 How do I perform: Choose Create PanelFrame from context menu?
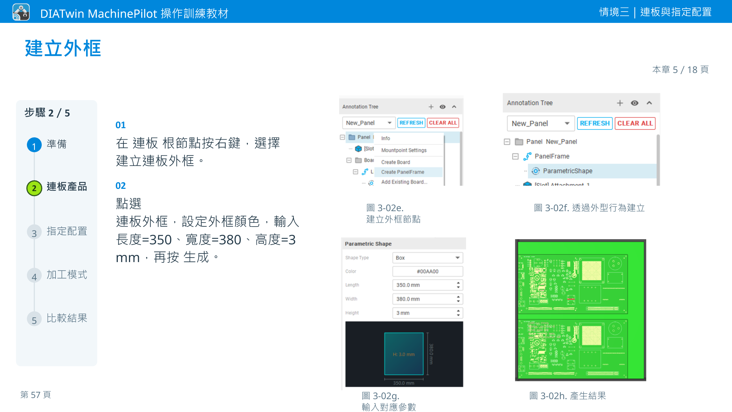[409, 172]
